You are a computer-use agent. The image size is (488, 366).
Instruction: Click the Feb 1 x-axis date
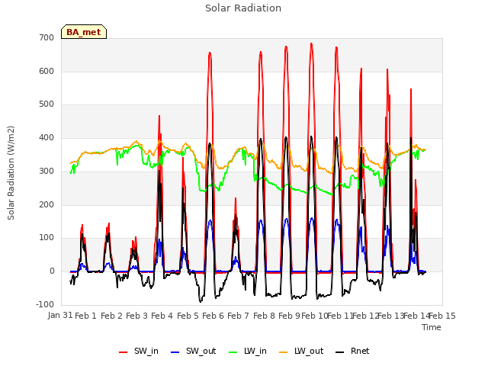click(85, 316)
